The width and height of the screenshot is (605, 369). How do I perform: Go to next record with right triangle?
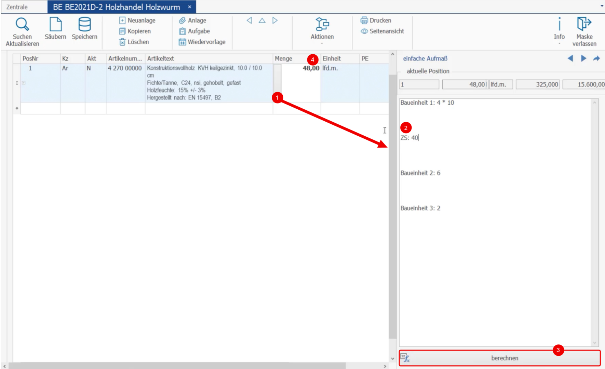275,20
